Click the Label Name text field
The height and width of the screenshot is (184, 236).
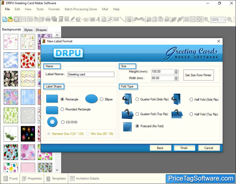pyautogui.click(x=91, y=74)
